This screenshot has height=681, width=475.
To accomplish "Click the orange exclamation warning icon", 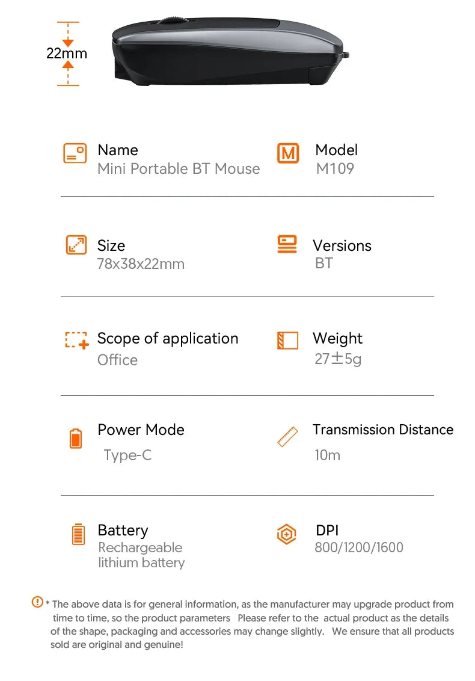I will (x=37, y=602).
